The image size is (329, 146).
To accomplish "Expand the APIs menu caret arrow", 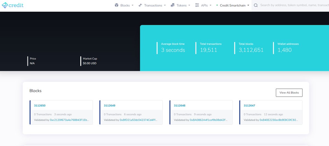I will click(210, 5).
